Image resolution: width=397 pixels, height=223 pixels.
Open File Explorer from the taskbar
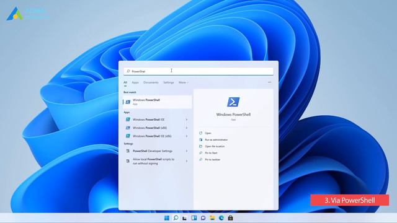212,217
